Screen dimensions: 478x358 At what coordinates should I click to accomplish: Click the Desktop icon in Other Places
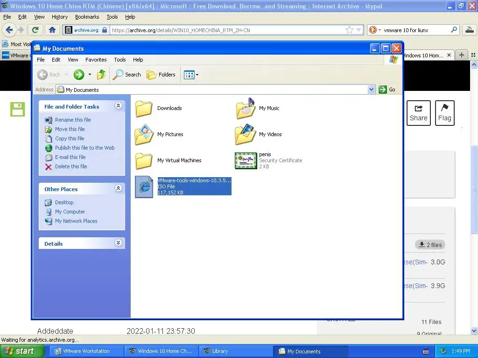tap(49, 202)
